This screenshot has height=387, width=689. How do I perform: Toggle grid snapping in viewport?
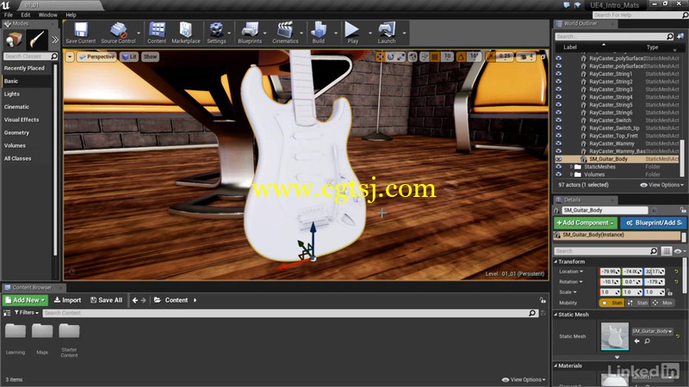[x=435, y=57]
